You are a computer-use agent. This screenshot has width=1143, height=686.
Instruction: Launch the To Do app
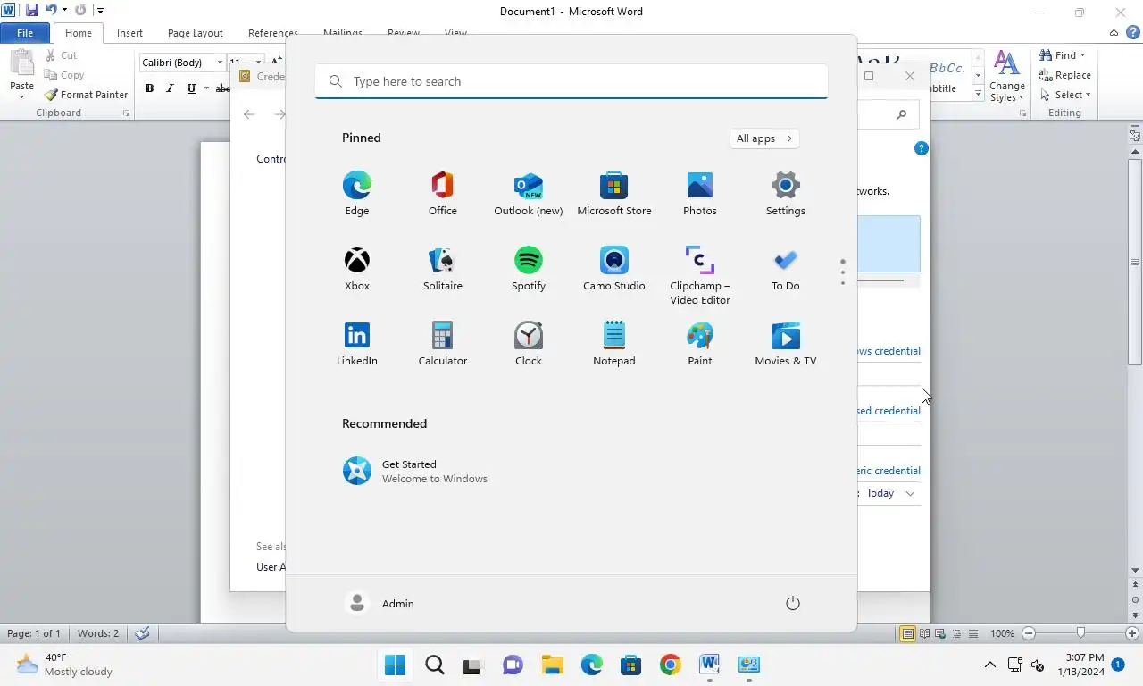(786, 269)
